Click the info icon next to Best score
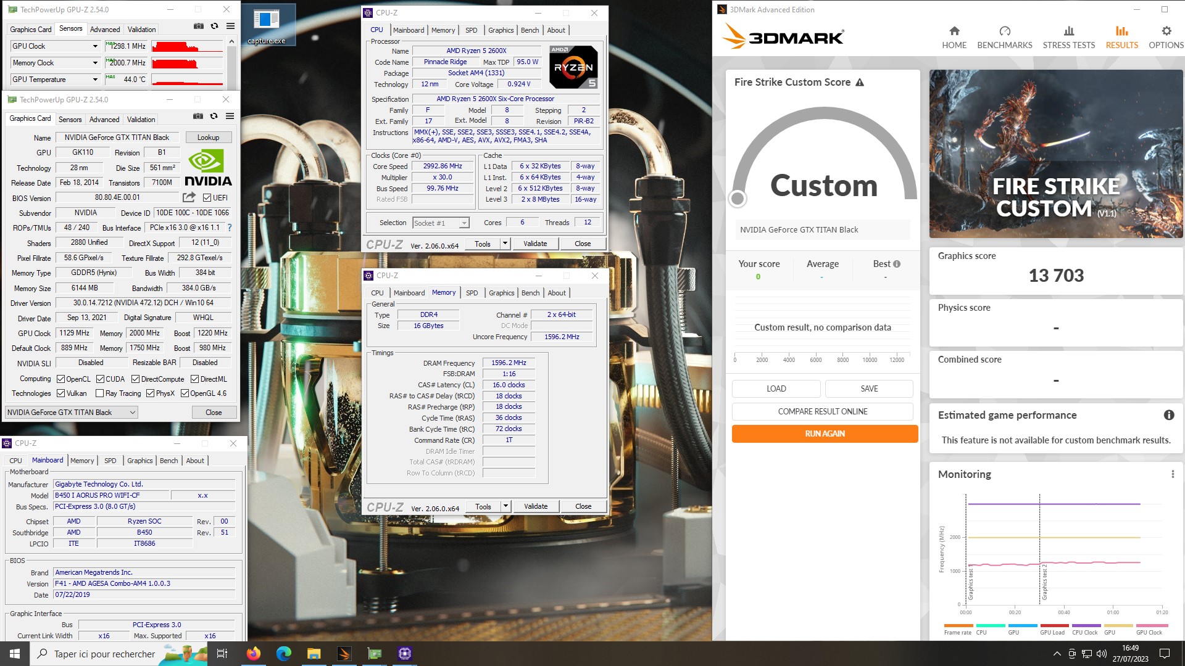This screenshot has height=666, width=1185. pyautogui.click(x=897, y=264)
